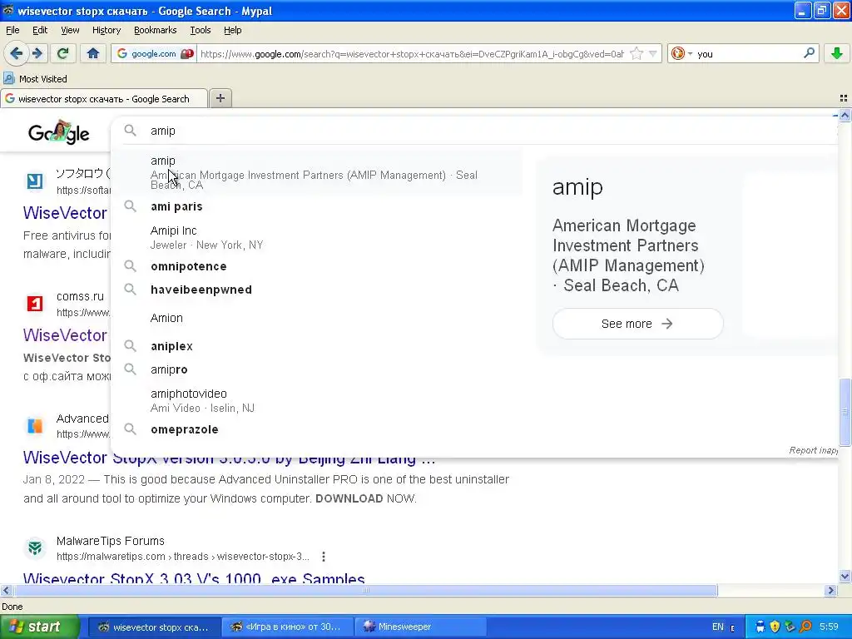Open the Edit menu
Image resolution: width=852 pixels, height=639 pixels.
click(40, 30)
